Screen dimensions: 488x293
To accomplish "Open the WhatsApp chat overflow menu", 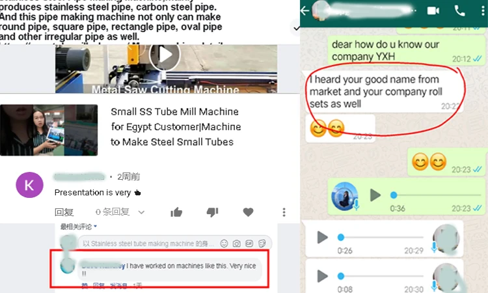I will coord(483,11).
